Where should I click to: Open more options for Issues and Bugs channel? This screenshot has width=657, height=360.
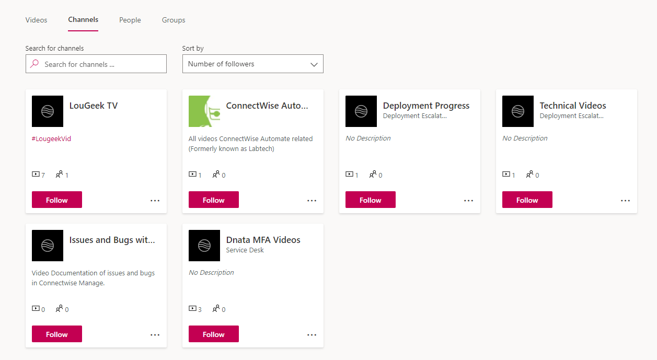point(155,334)
